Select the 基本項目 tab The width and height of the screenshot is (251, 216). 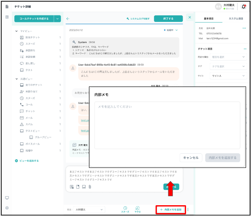point(209,19)
